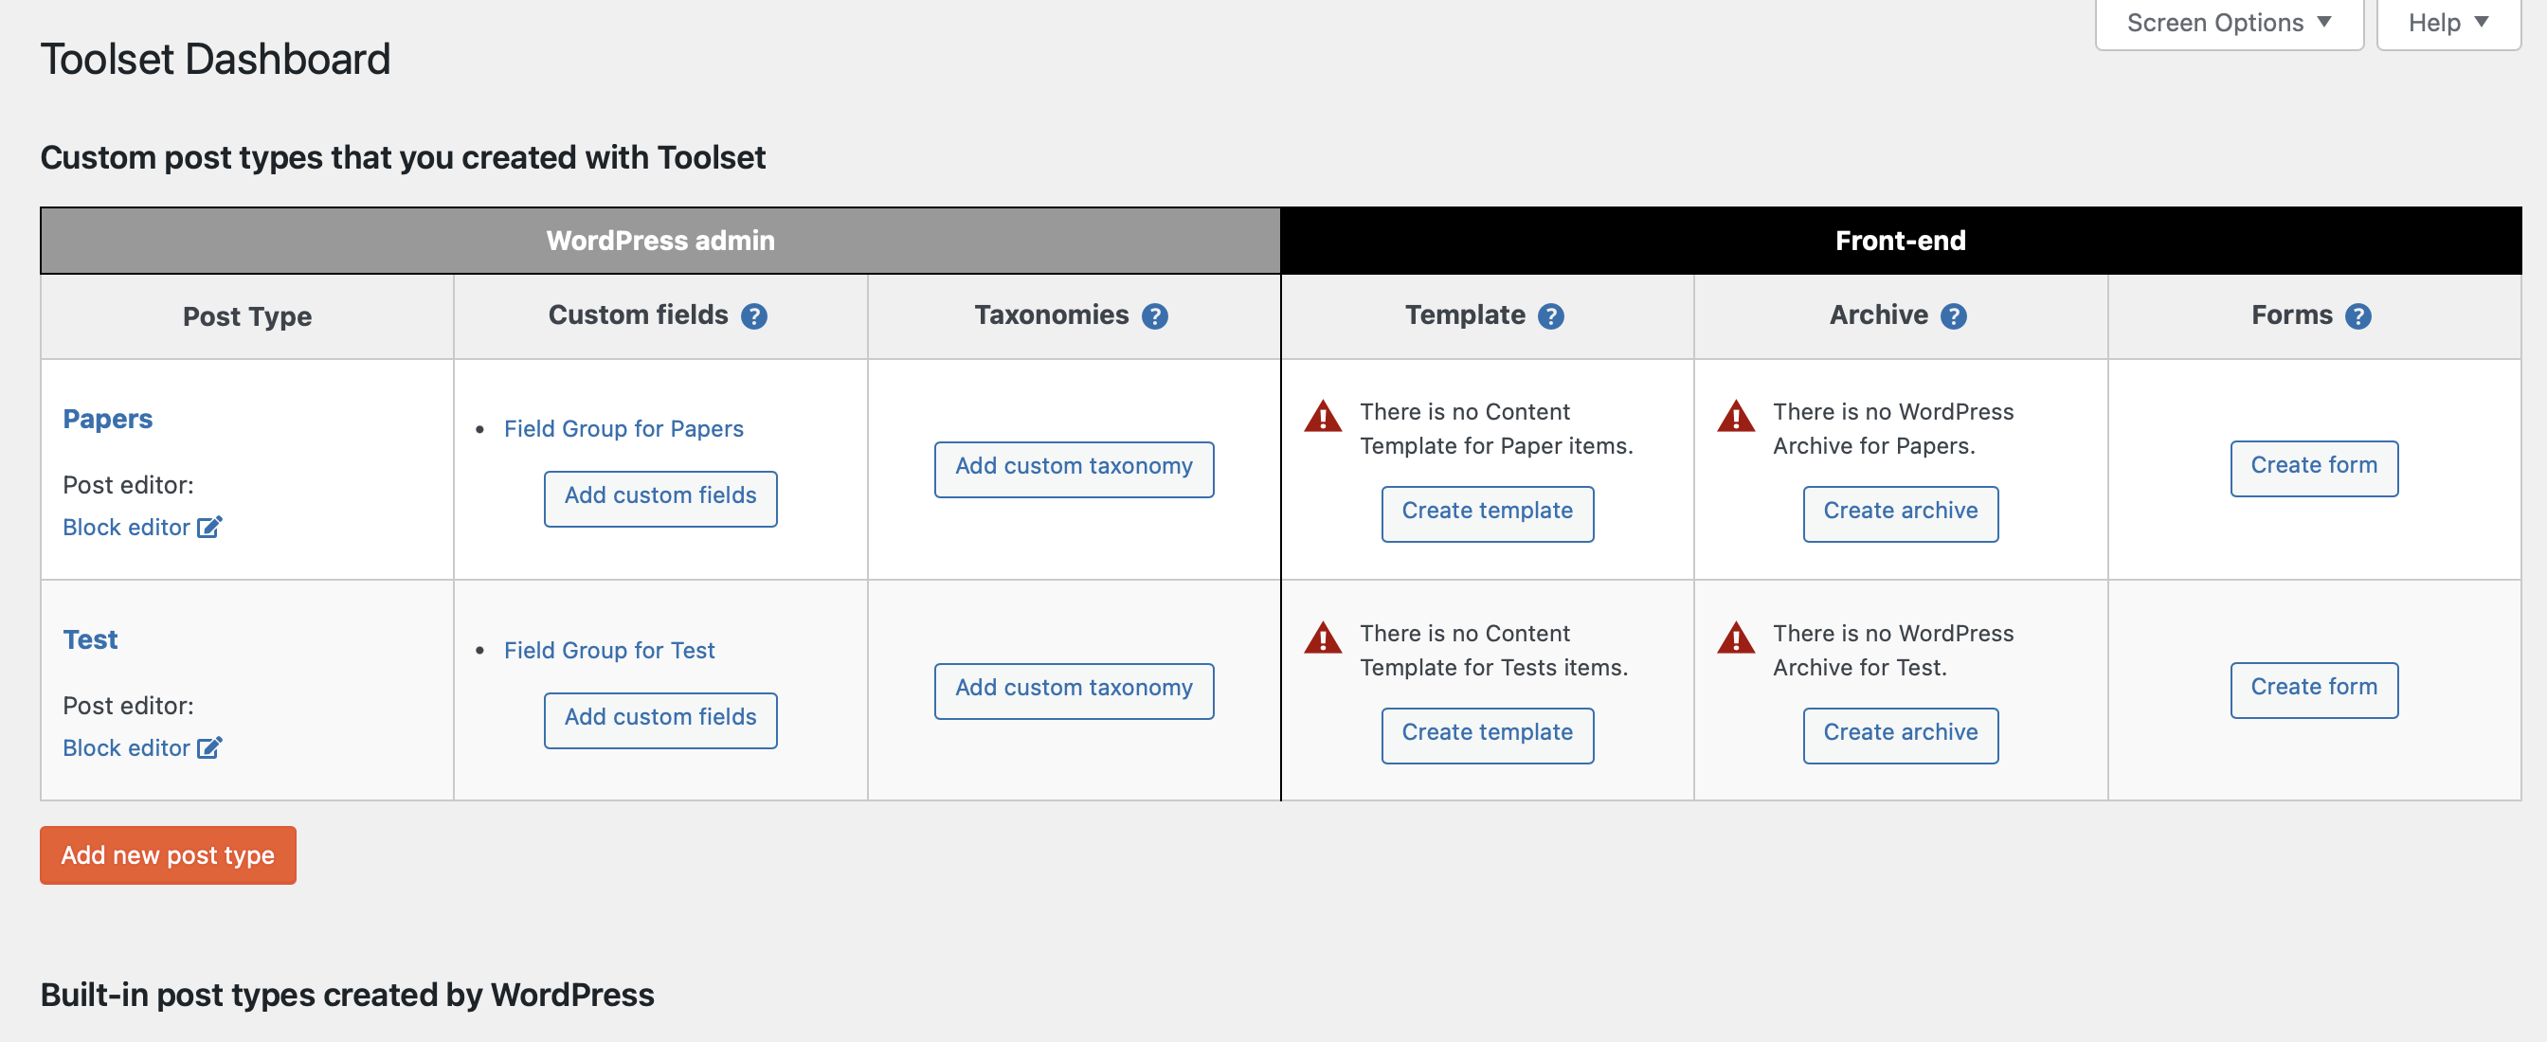Click the edit icon beside Papers Block editor
The height and width of the screenshot is (1042, 2547).
(x=209, y=527)
